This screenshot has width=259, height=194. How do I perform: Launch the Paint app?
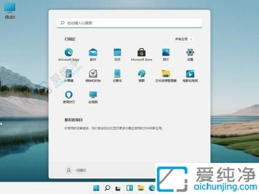(141, 76)
